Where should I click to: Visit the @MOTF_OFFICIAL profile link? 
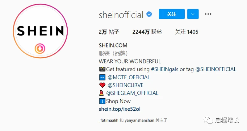point(129,77)
